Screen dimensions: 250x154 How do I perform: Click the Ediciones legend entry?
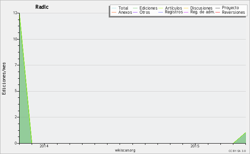click(x=145, y=8)
